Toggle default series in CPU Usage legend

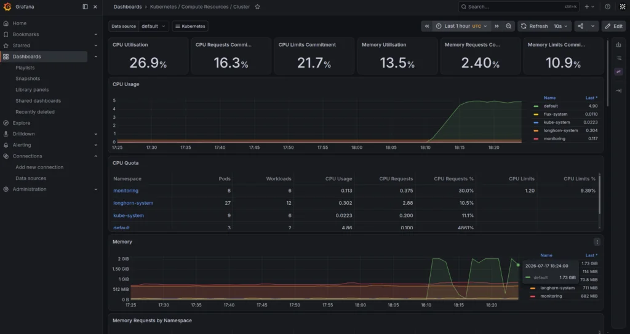(551, 106)
